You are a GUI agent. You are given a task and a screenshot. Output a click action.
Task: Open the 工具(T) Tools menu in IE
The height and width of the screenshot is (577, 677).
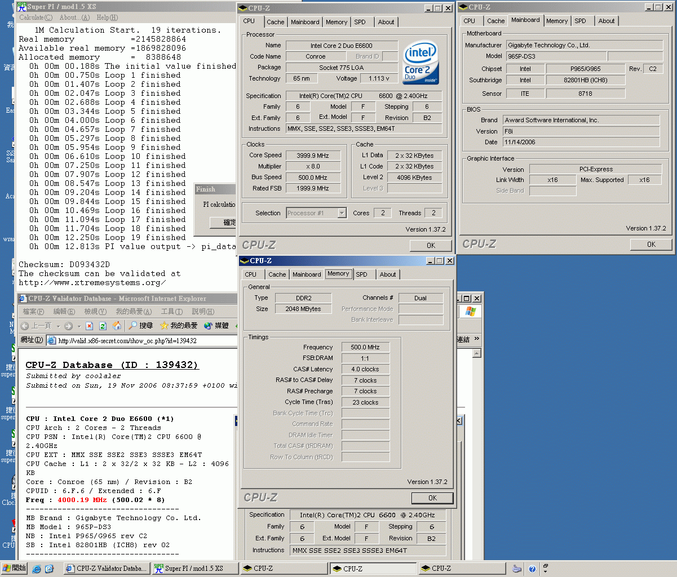click(x=172, y=311)
